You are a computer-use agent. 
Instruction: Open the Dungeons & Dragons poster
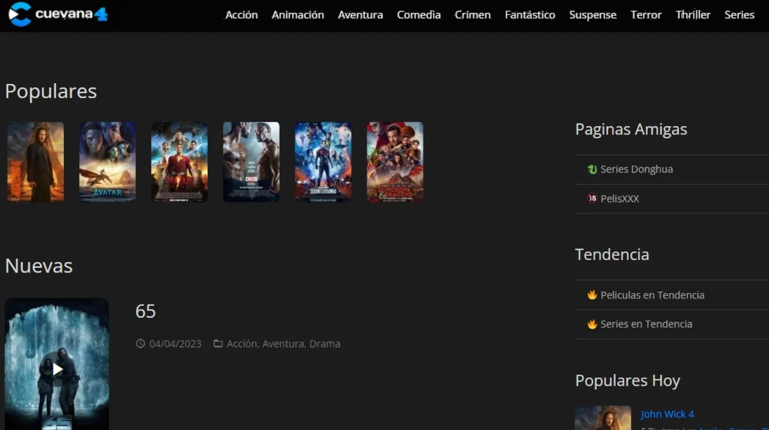click(395, 162)
